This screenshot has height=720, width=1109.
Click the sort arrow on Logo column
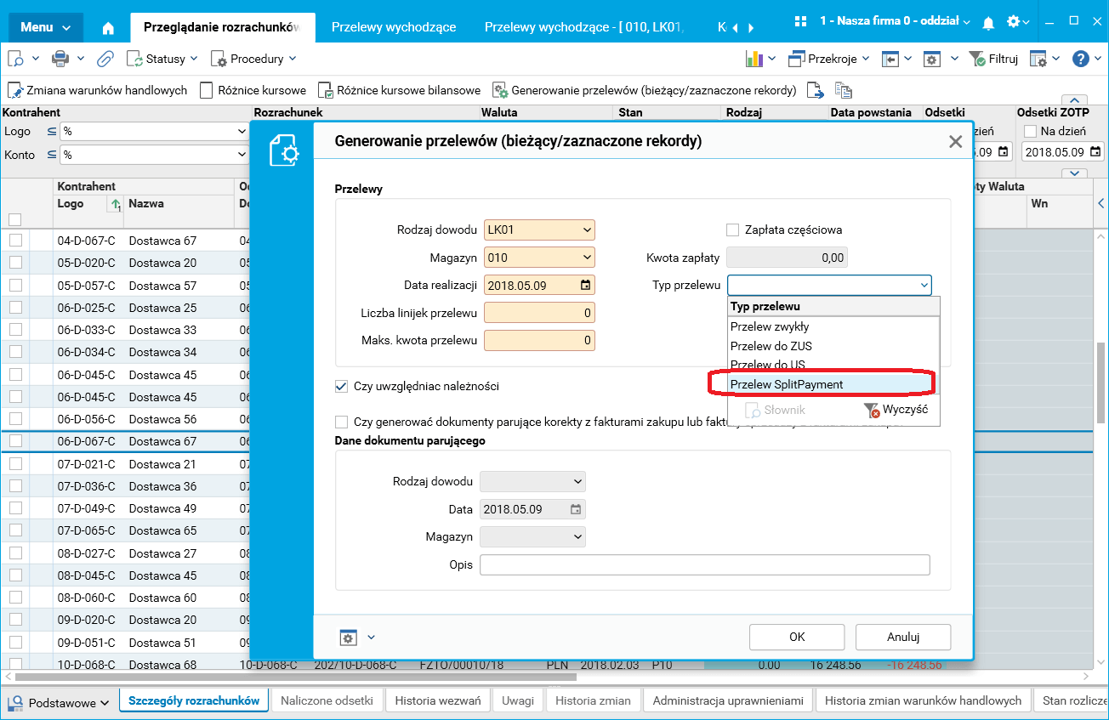coord(114,204)
